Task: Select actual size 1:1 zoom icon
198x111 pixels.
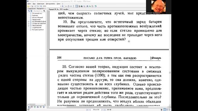Action: click(x=66, y=6)
